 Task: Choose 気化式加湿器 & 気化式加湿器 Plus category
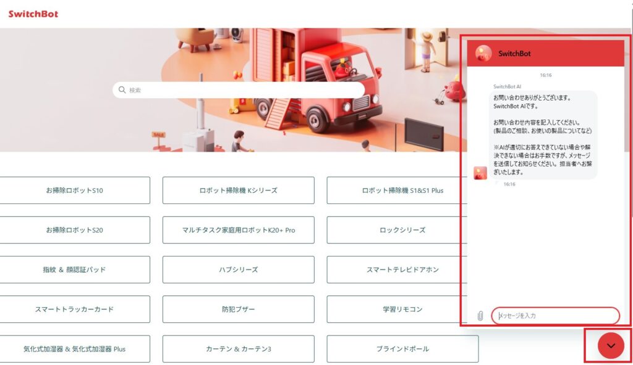point(75,349)
